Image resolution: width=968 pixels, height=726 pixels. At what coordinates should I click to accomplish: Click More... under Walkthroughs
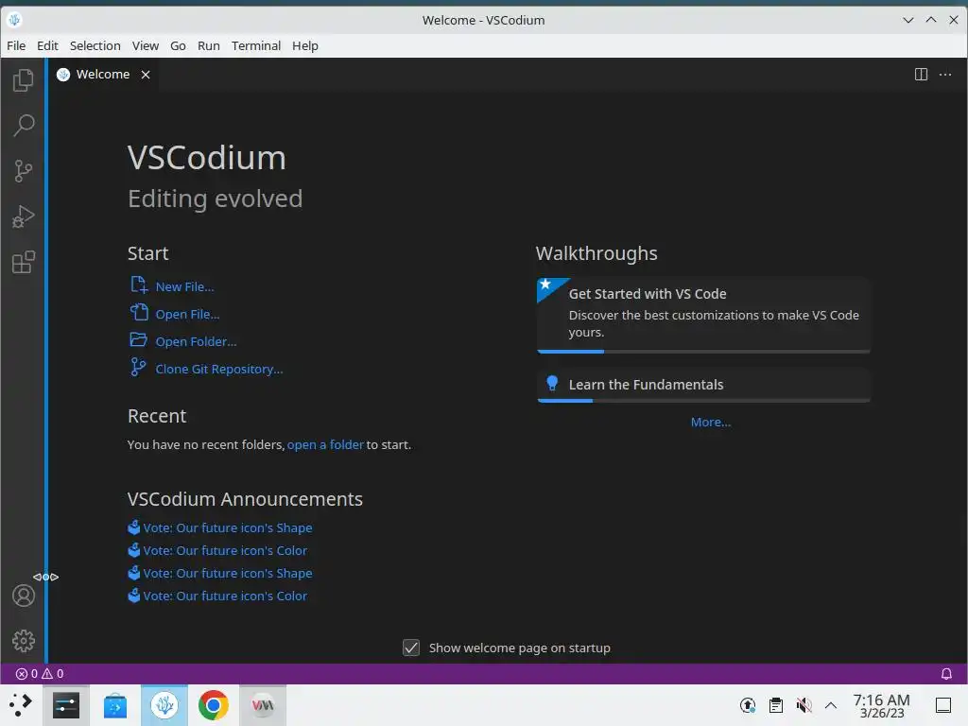tap(711, 423)
